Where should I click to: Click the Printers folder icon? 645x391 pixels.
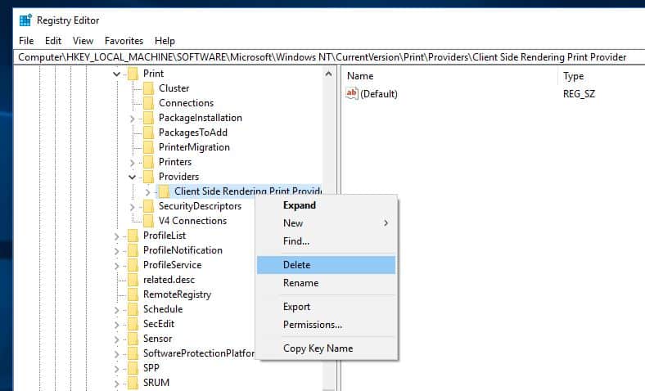pos(148,162)
